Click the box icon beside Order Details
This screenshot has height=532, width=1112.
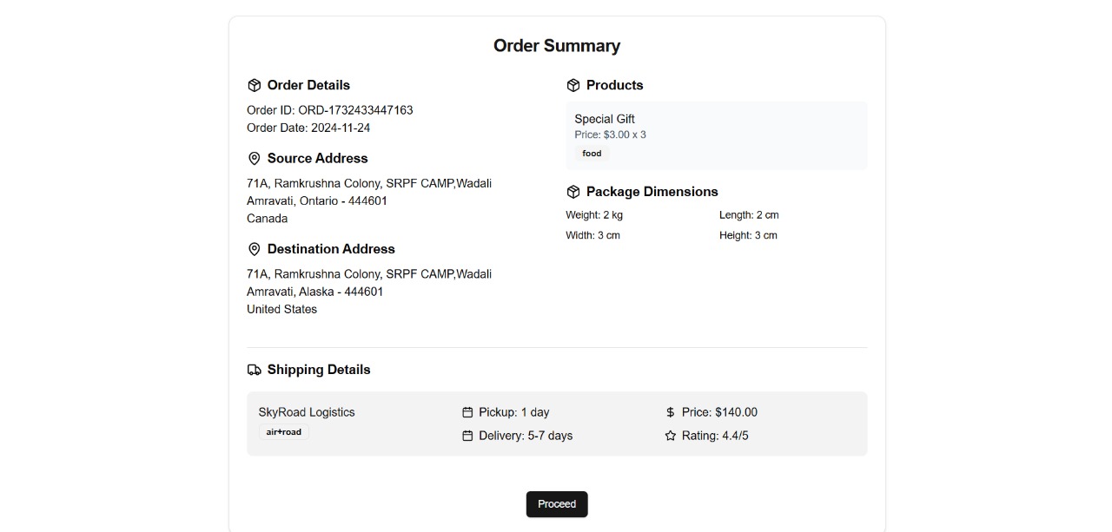pos(255,85)
